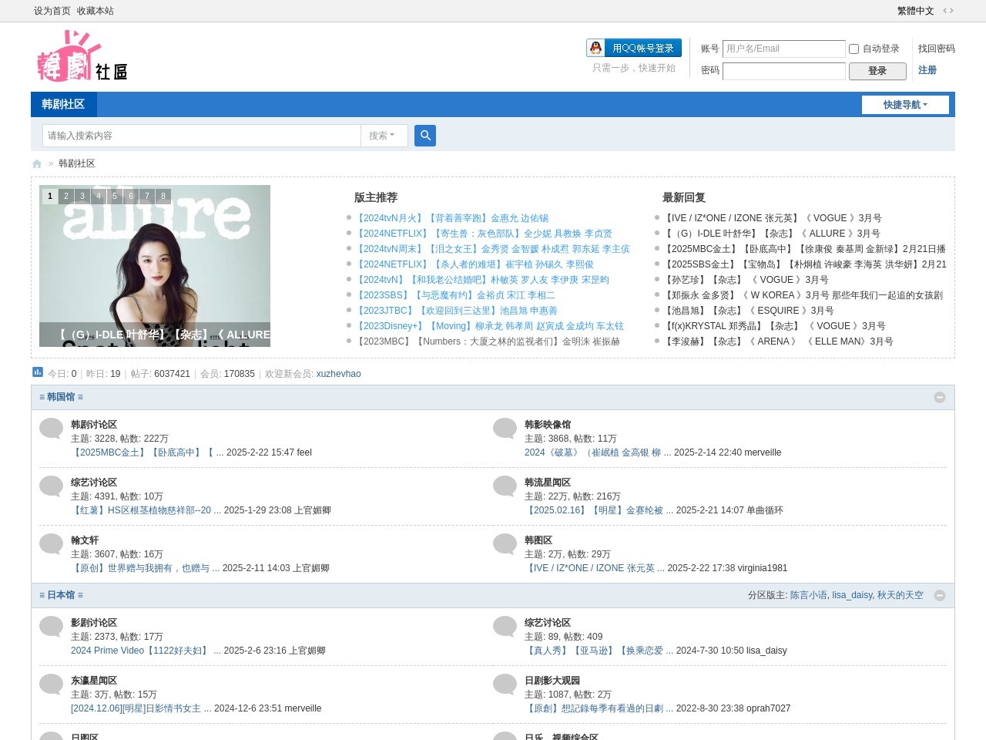The width and height of the screenshot is (986, 740).
Task: Open 韩影映像馆 forum bubble icon
Action: (x=505, y=429)
